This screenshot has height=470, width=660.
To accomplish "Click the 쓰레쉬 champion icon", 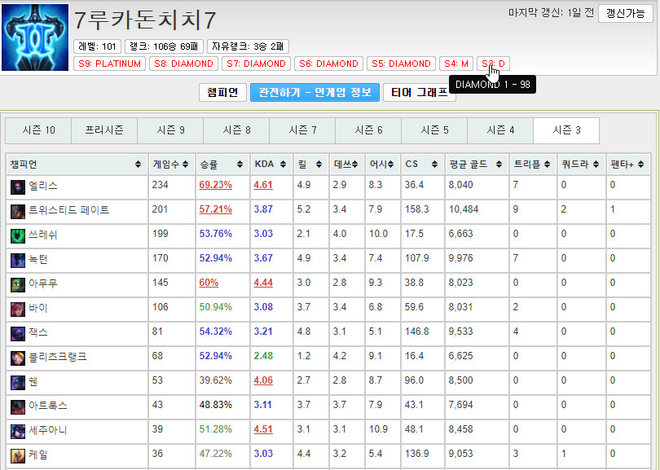I will [18, 235].
